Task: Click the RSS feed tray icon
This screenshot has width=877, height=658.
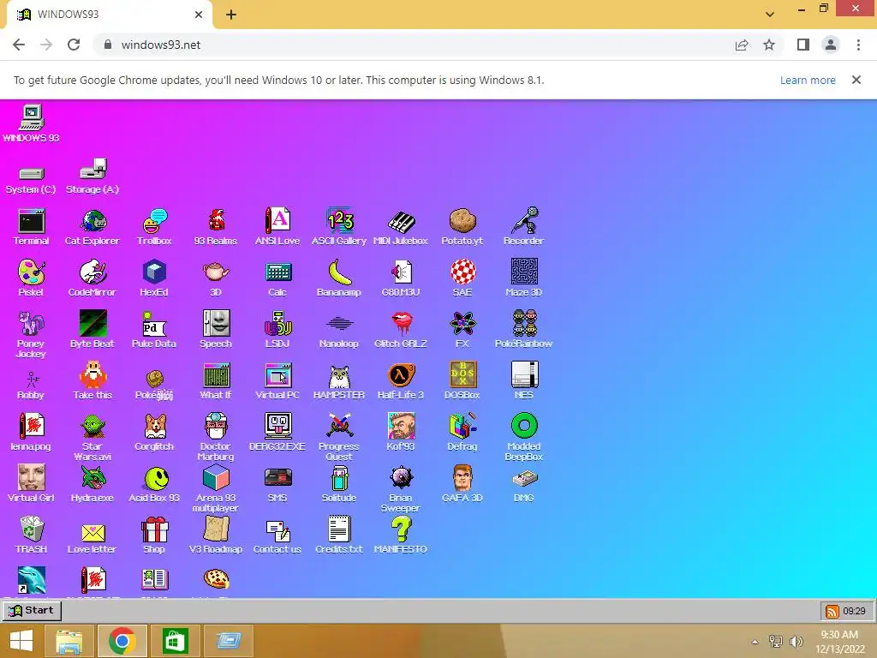Action: tap(832, 611)
